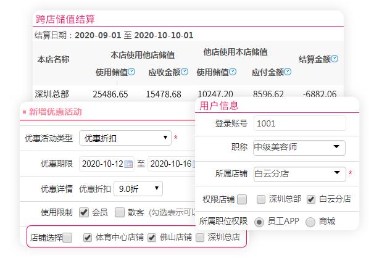Click help icon beside 应付金额

coord(288,72)
